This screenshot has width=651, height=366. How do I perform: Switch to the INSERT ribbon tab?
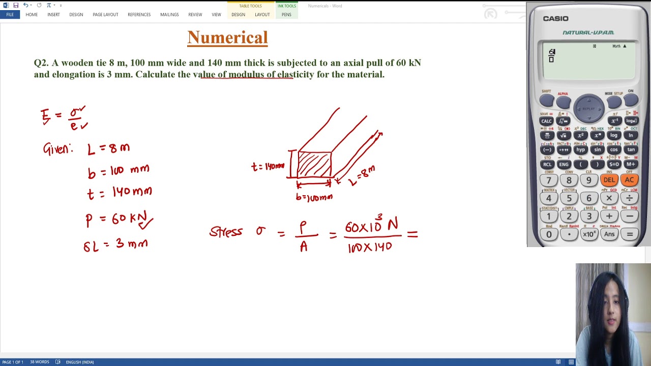53,15
